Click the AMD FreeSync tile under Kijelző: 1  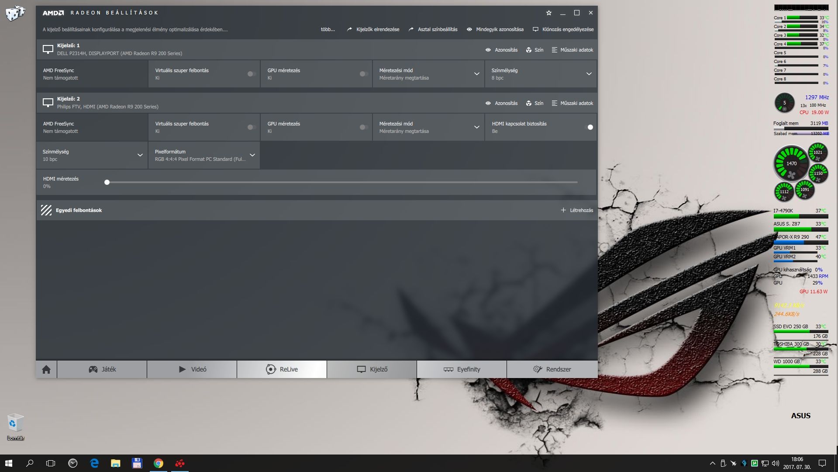pos(92,74)
